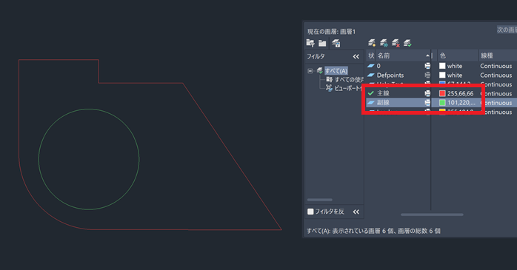Sort layers by the 線種 column header

498,55
